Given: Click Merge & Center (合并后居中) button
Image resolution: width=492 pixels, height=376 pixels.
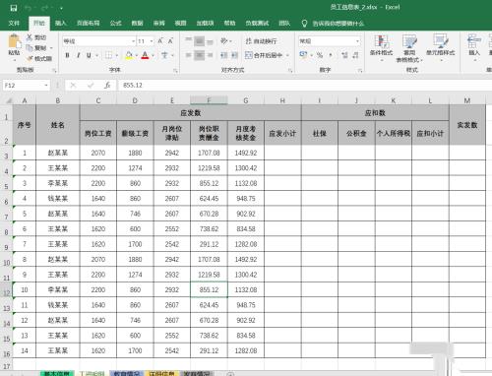Looking at the screenshot, I should pos(264,55).
